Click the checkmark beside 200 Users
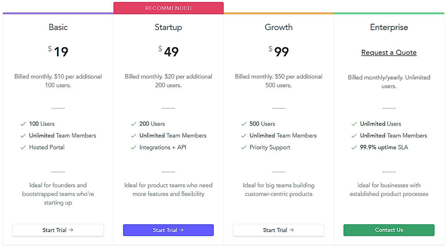The width and height of the screenshot is (448, 246). [134, 124]
